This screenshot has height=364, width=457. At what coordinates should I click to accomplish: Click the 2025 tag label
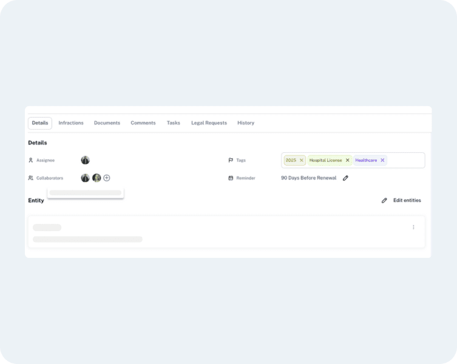[x=291, y=160]
